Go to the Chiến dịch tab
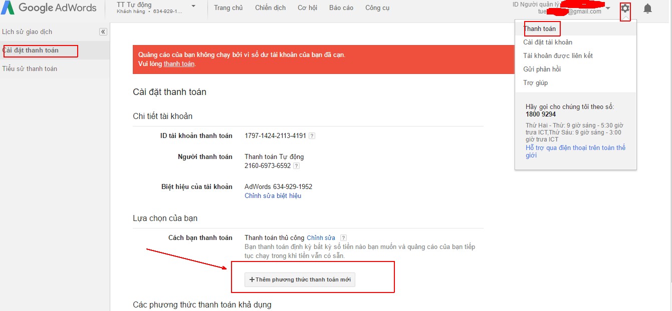The image size is (672, 311). (270, 7)
